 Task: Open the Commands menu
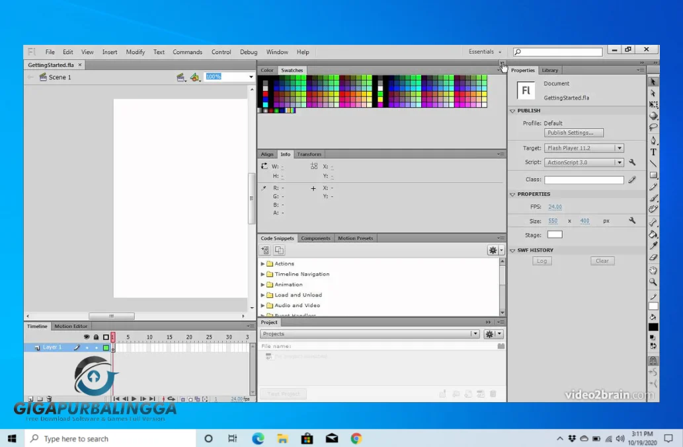pos(187,52)
